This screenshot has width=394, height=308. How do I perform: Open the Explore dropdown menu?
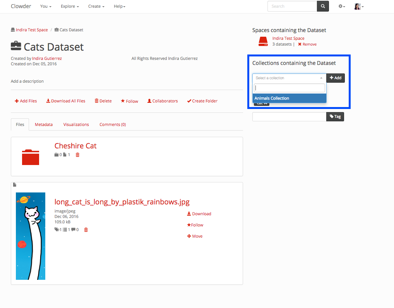tap(70, 7)
